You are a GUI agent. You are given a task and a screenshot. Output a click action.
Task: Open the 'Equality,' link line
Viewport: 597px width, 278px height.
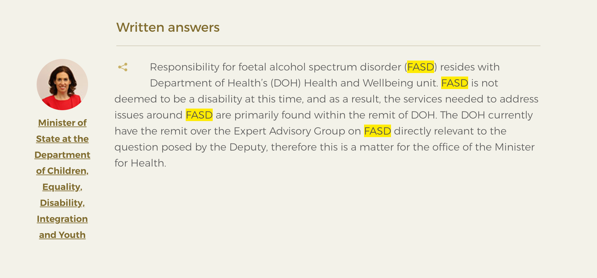pyautogui.click(x=62, y=187)
